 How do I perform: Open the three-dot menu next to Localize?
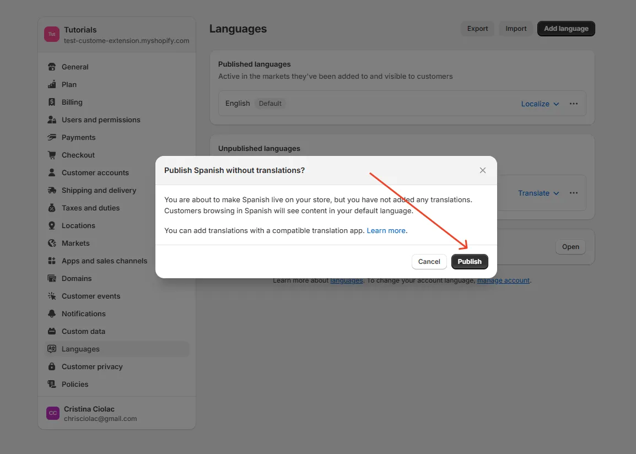[573, 104]
